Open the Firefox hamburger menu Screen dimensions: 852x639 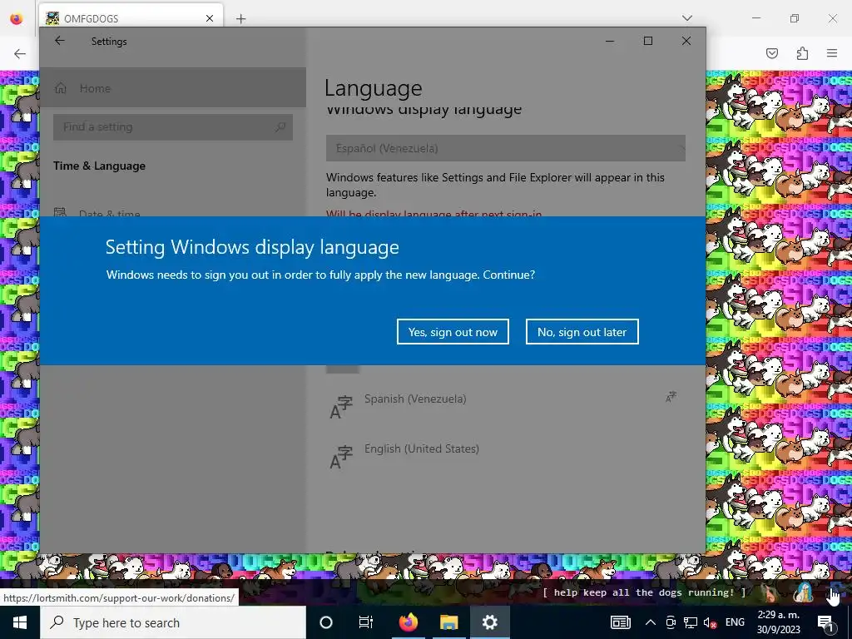tap(832, 53)
